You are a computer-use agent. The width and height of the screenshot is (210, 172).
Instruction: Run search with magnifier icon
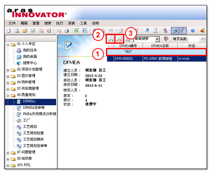111,39
